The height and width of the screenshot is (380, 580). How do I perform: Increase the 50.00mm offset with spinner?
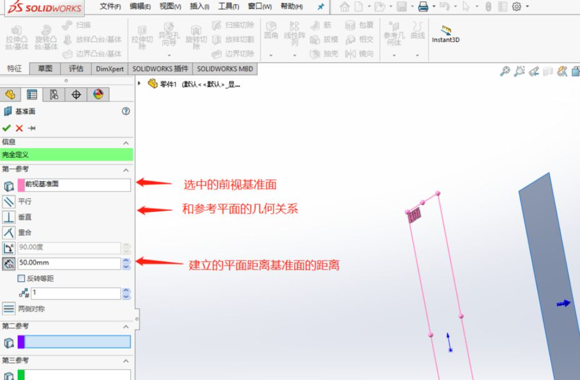tap(126, 260)
